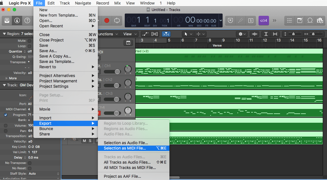Click the Verse marker in ruler
This screenshot has height=180, width=327.
(217, 46)
